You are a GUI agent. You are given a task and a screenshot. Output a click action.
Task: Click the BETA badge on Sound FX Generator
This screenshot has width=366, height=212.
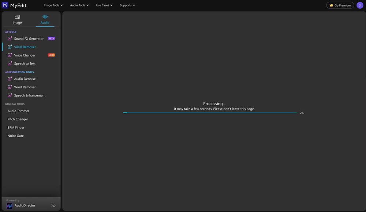pos(51,39)
